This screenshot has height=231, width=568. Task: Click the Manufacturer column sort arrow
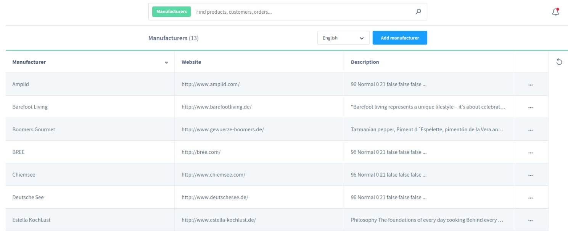click(x=166, y=62)
